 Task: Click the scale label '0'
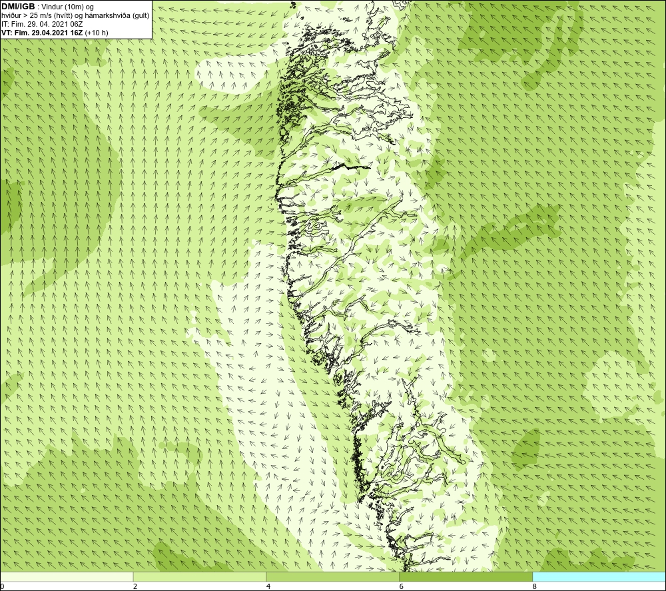pyautogui.click(x=2, y=587)
